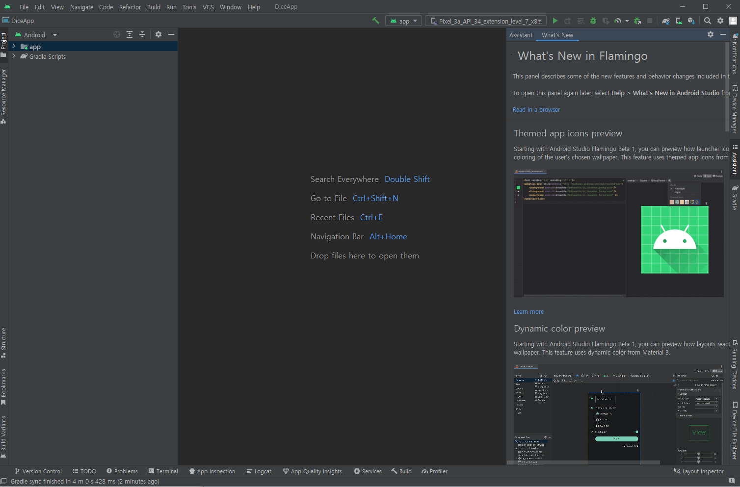Start debugging with the green bug icon
This screenshot has height=487, width=740.
[x=593, y=21]
